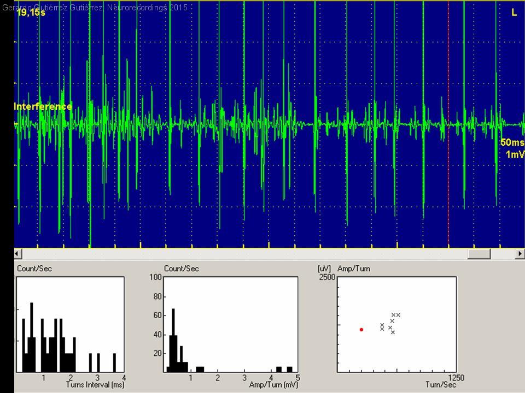
Task: Click the Amp/Turn (mV) axis label
Action: 273,385
